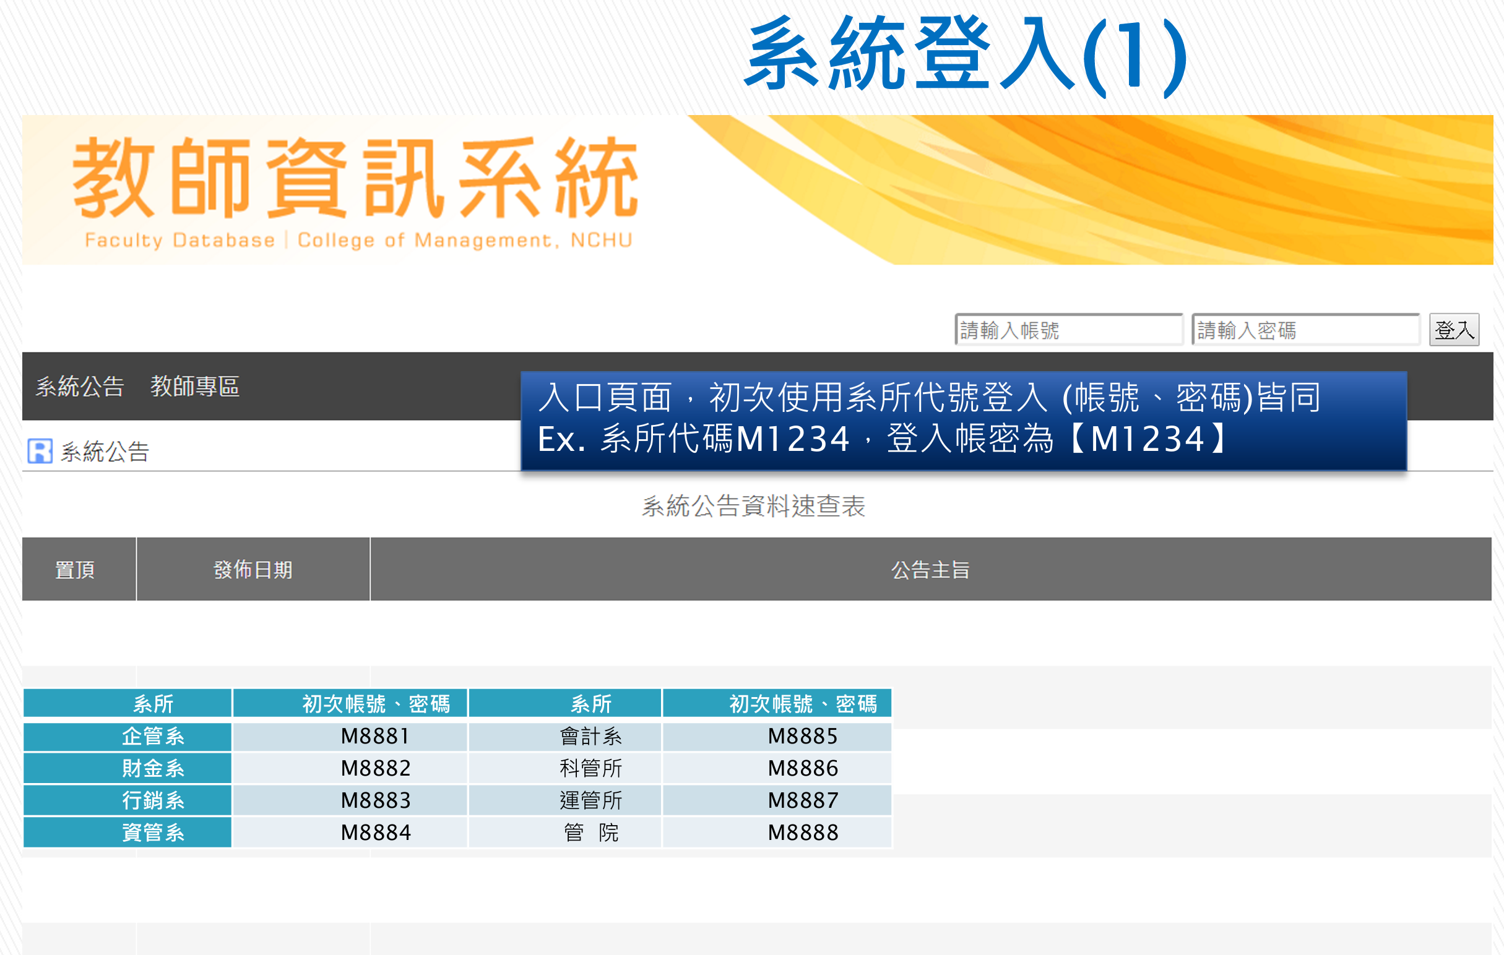Viewport: 1504px width, 955px height.
Task: Select the 管 院 cell
Action: click(x=564, y=833)
